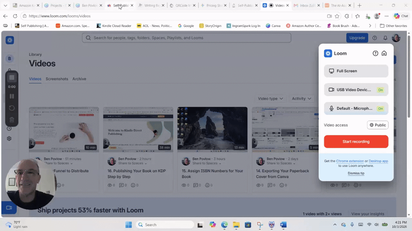Go back in the browser
The width and height of the screenshot is (412, 231).
click(x=6, y=16)
